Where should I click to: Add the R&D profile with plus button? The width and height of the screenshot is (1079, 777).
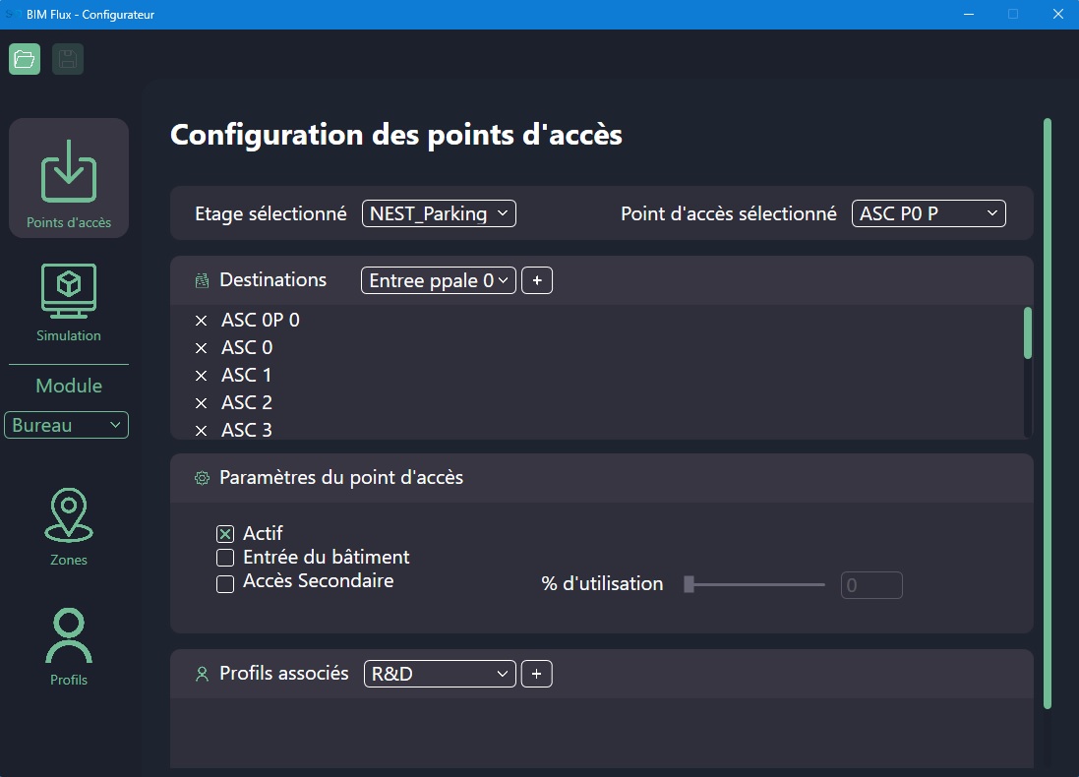click(x=537, y=674)
